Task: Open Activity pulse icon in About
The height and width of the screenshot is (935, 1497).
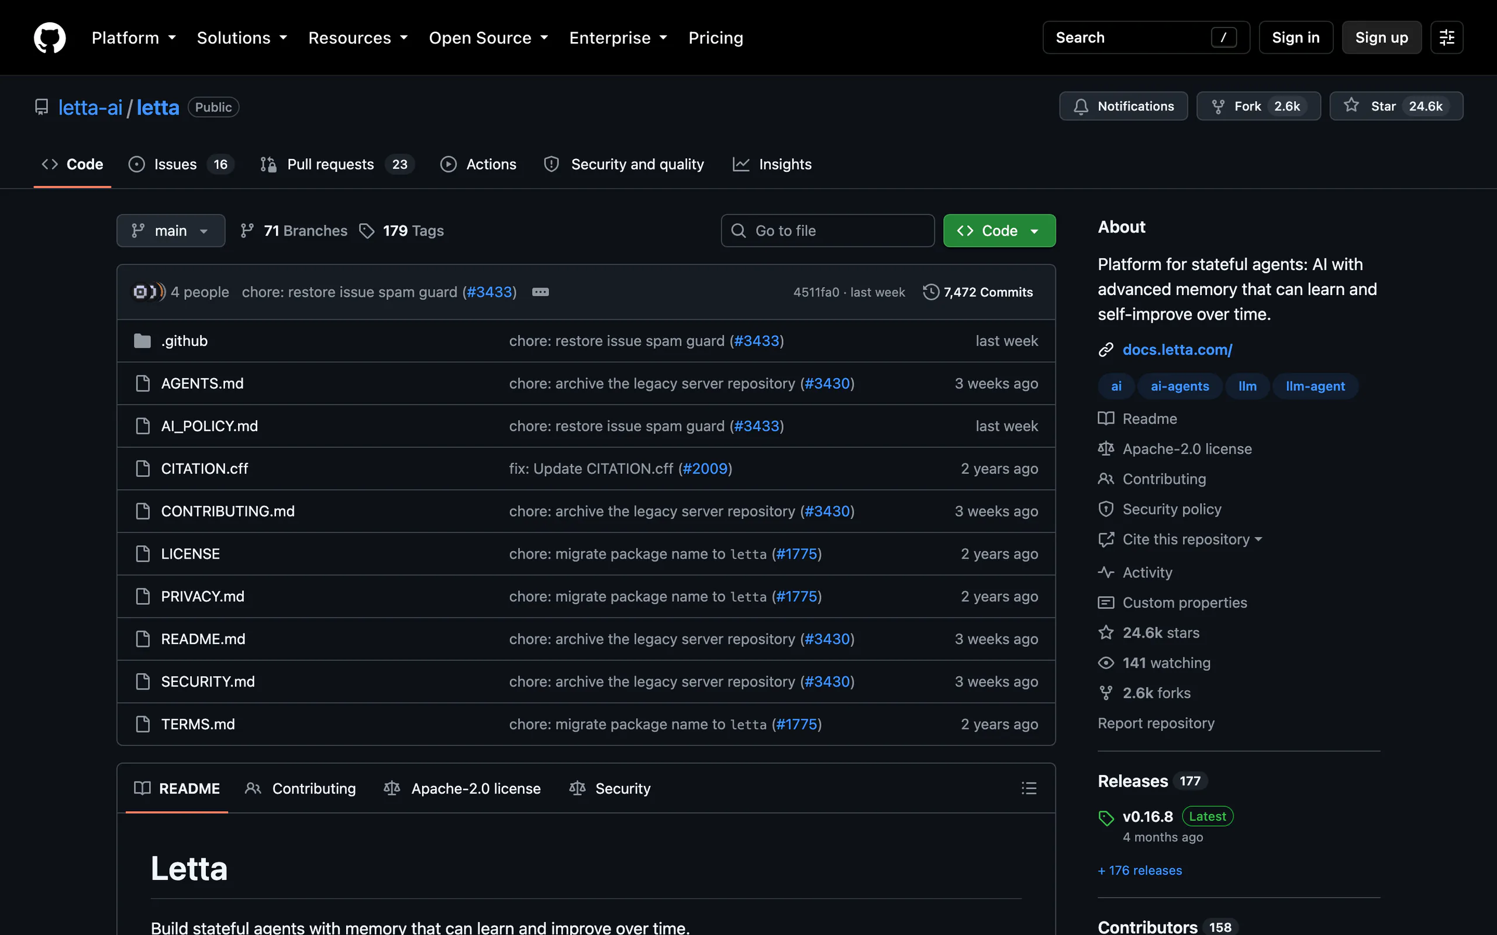Action: 1105,573
